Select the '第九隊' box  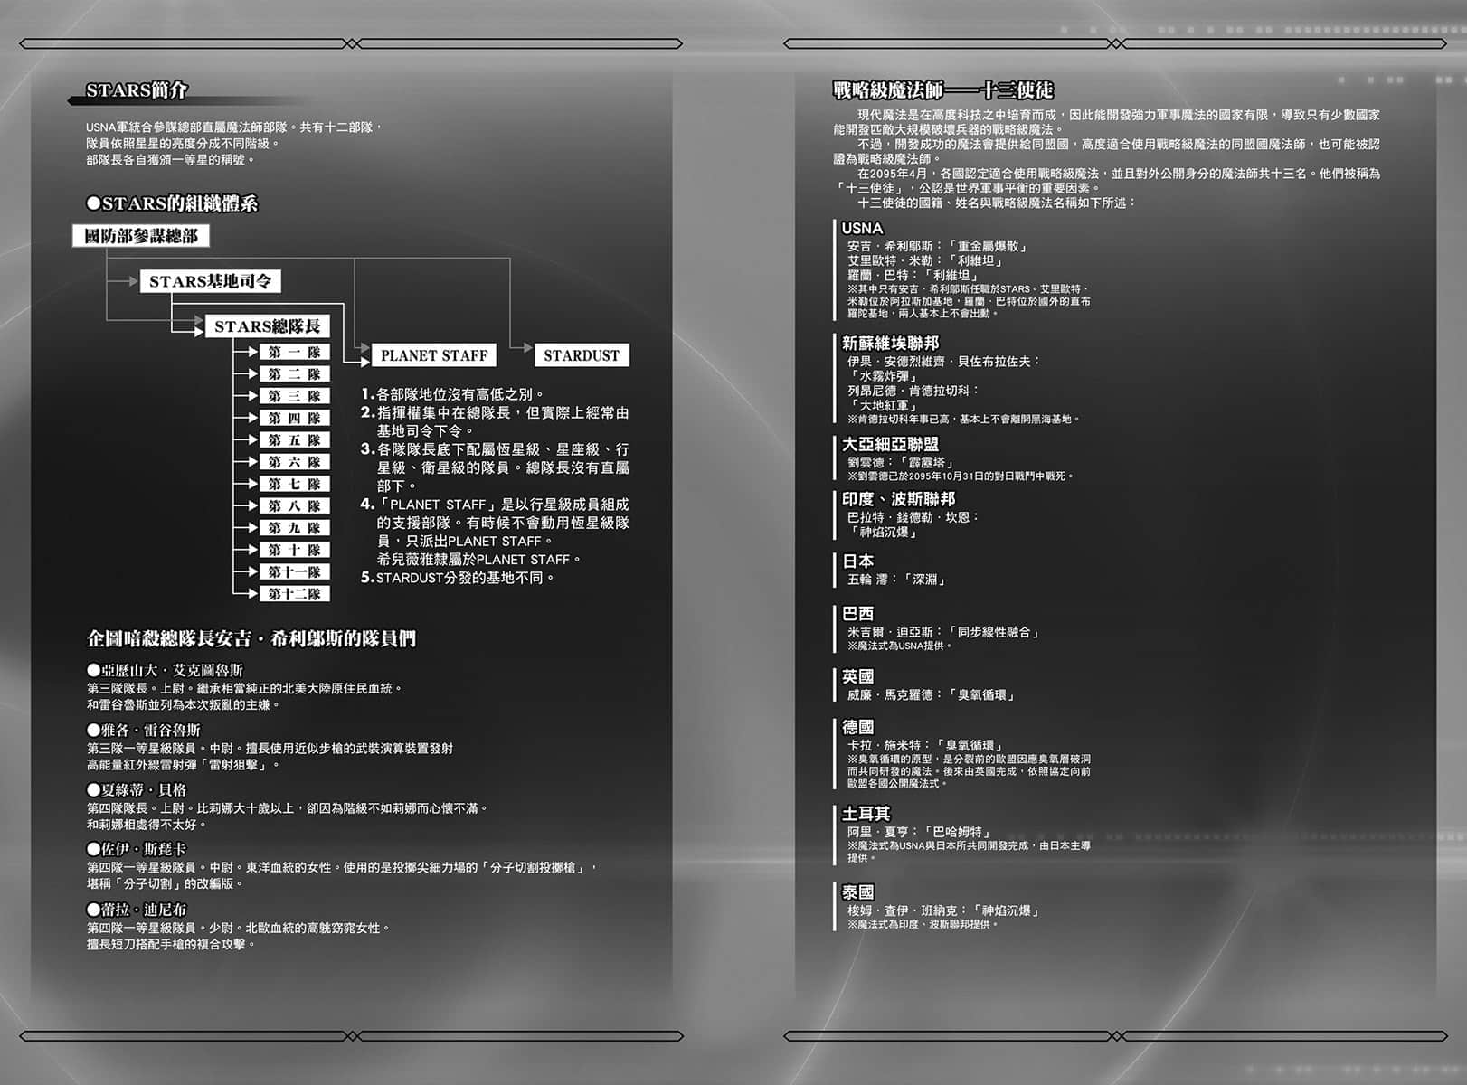coord(295,528)
